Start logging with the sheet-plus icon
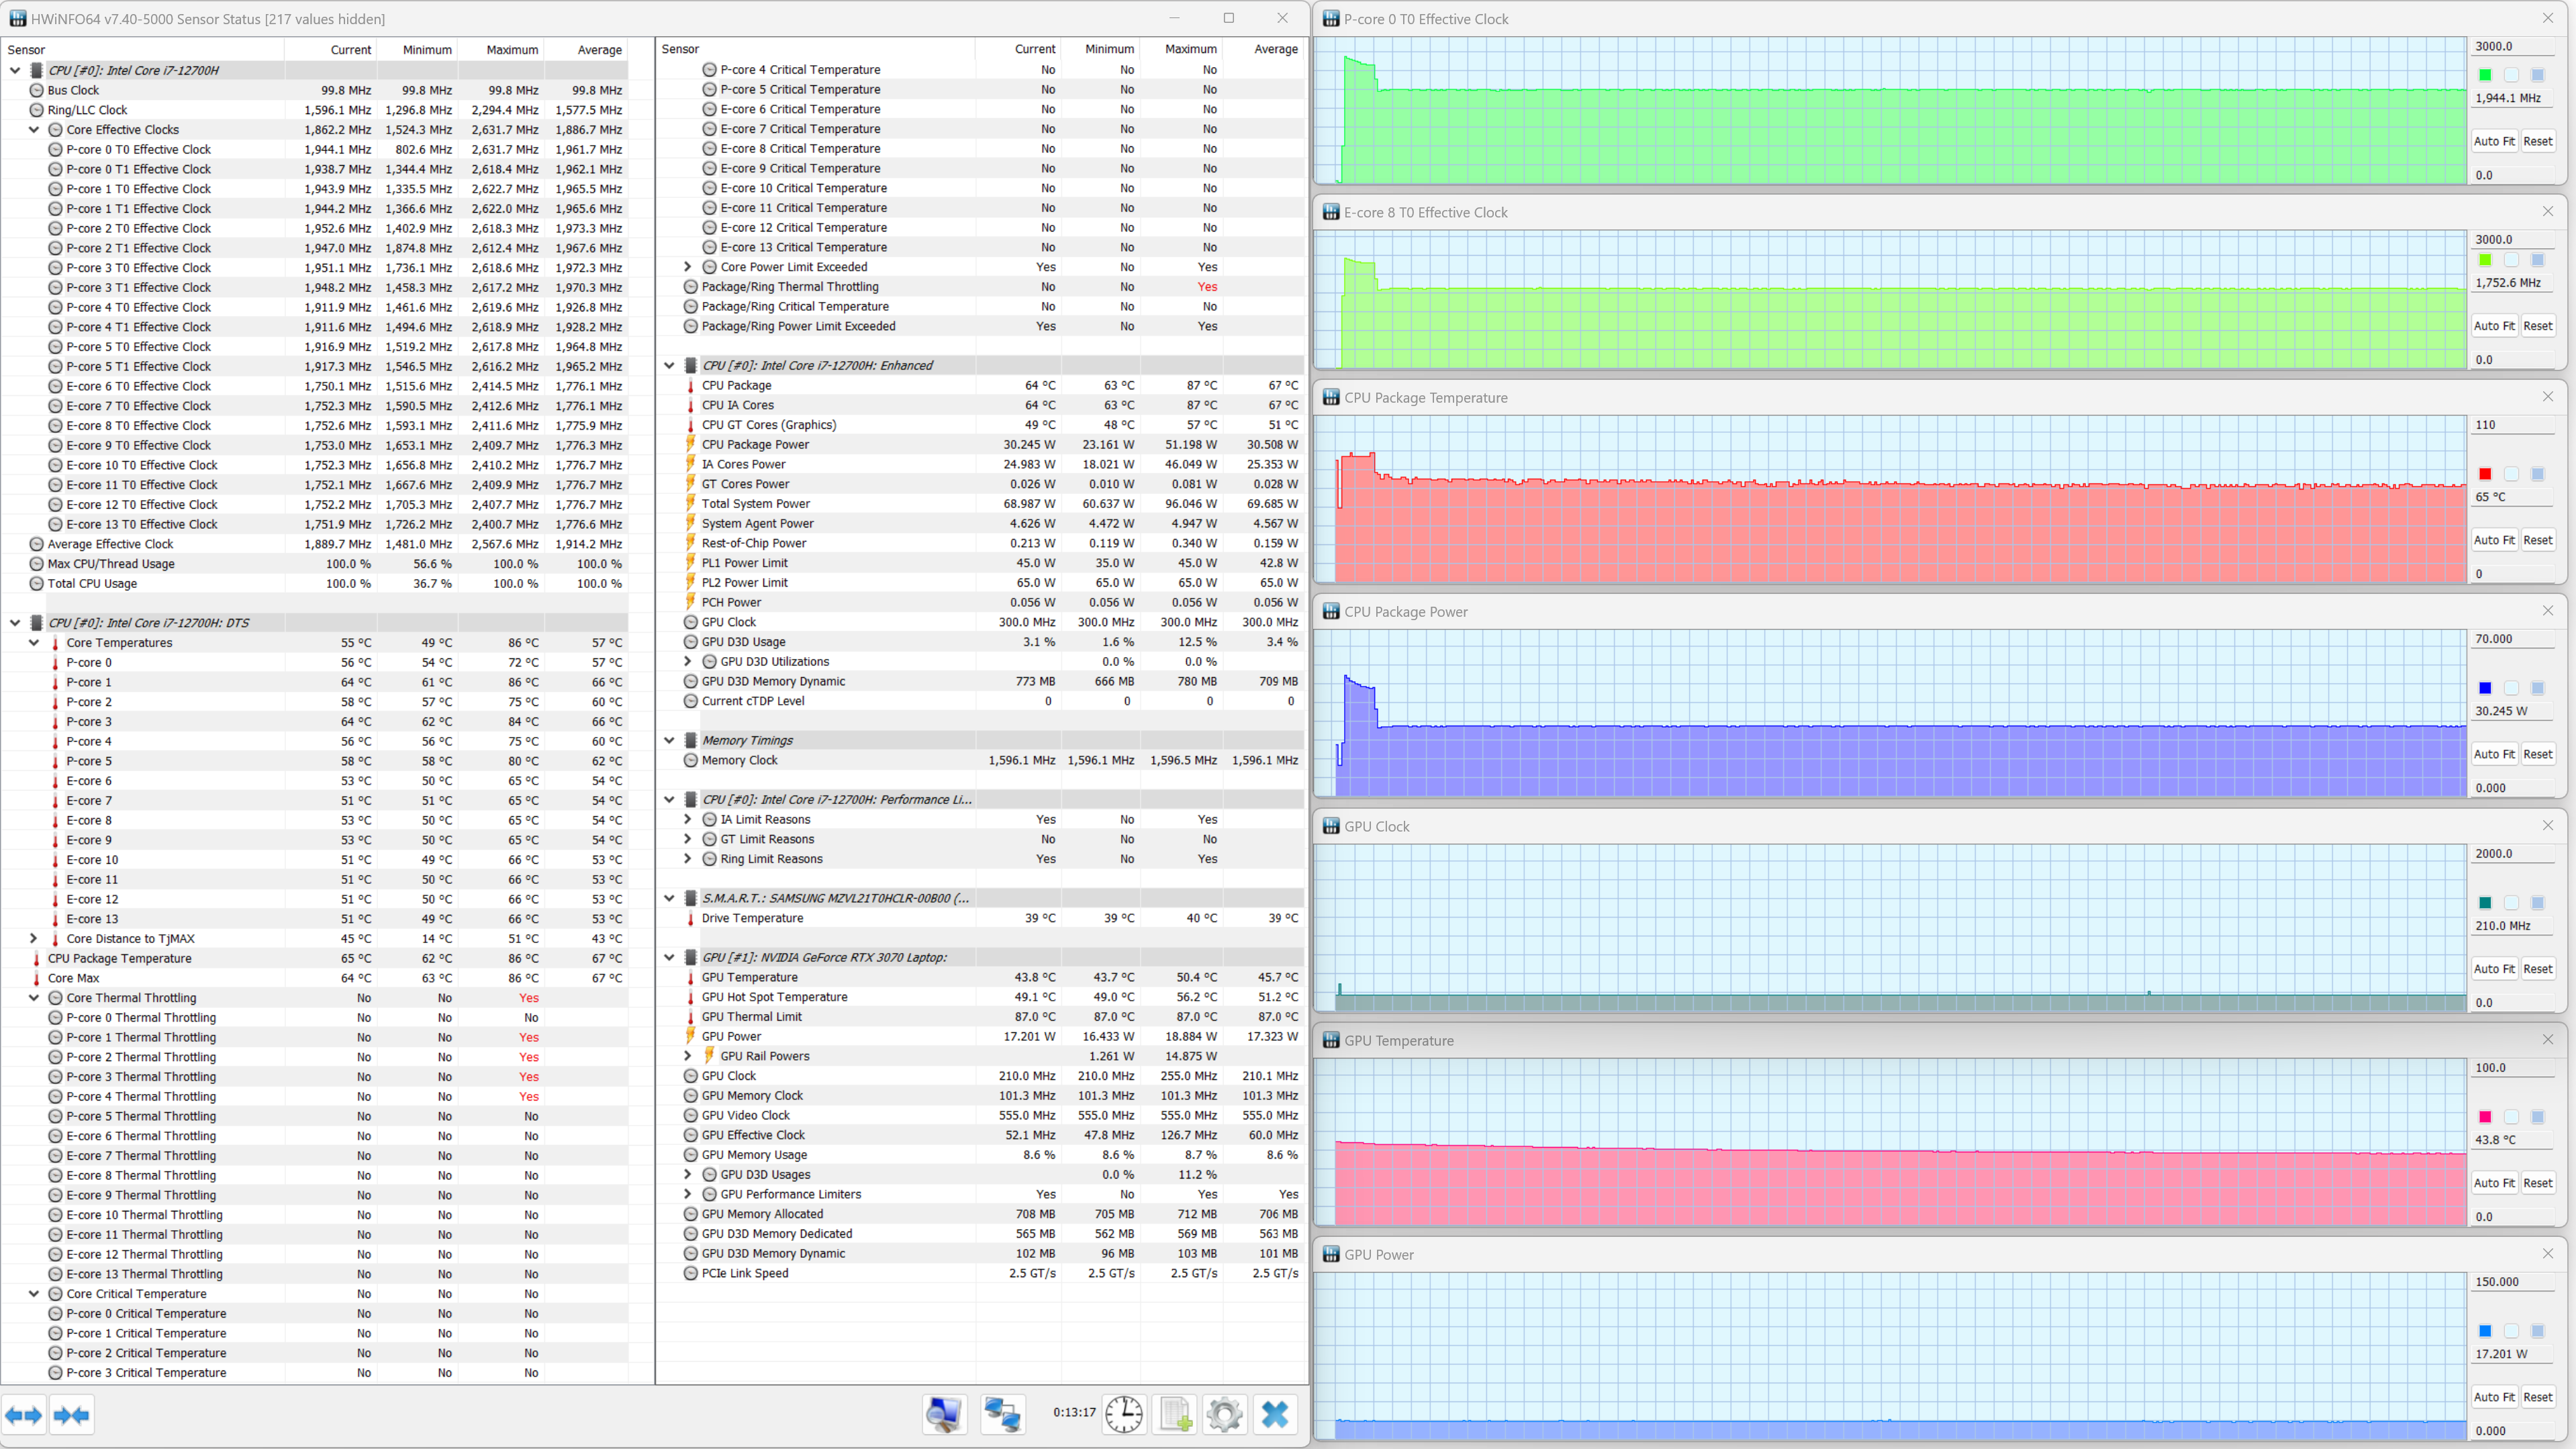The height and width of the screenshot is (1449, 2576). coord(1175,1414)
